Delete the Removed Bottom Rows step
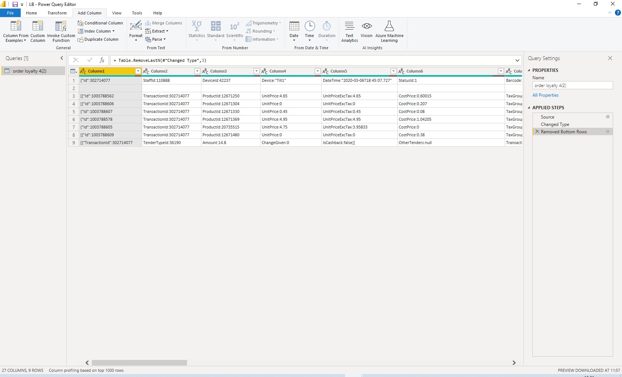This screenshot has width=622, height=377. click(537, 131)
